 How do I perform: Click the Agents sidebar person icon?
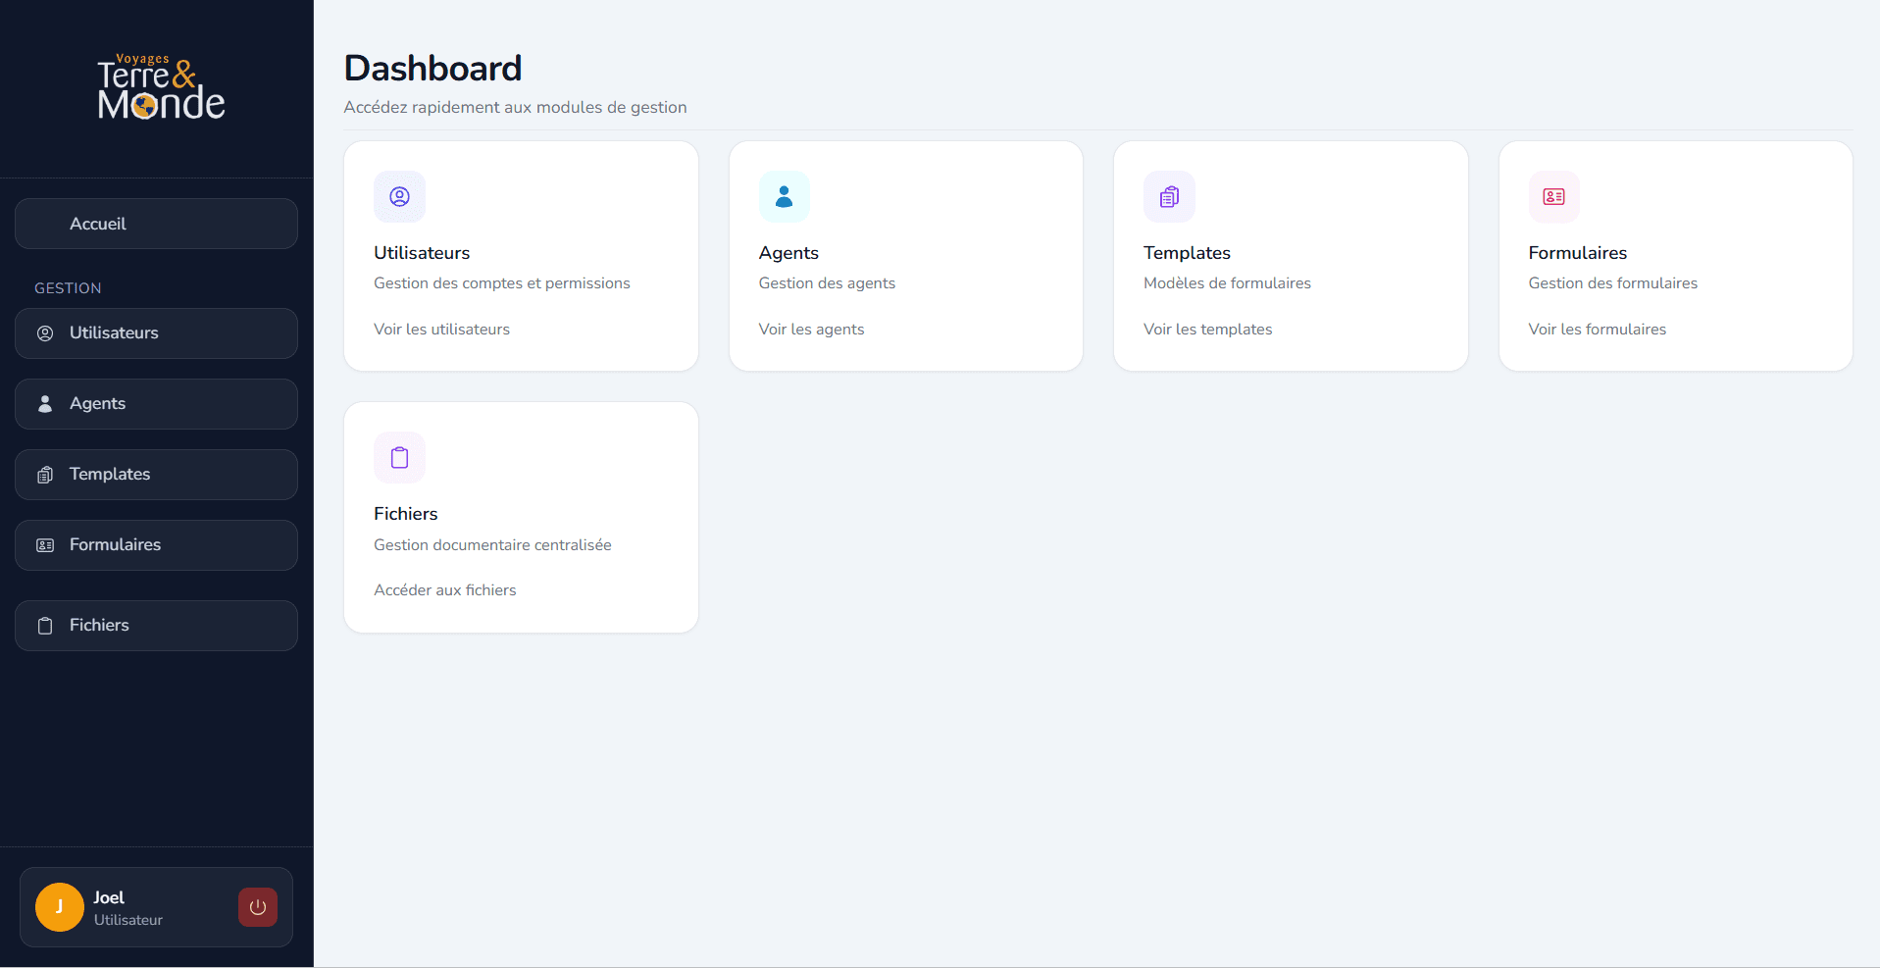click(x=45, y=404)
